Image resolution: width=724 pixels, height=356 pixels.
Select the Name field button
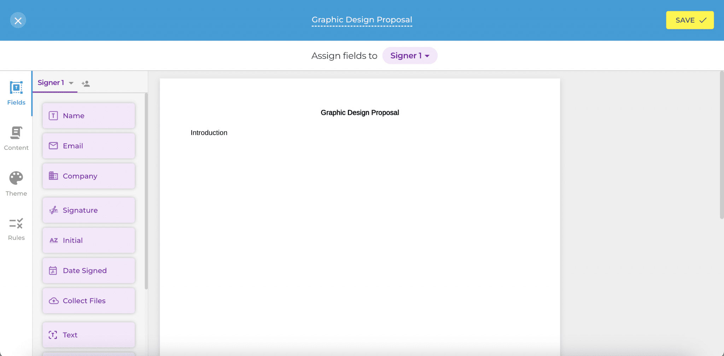(x=89, y=116)
